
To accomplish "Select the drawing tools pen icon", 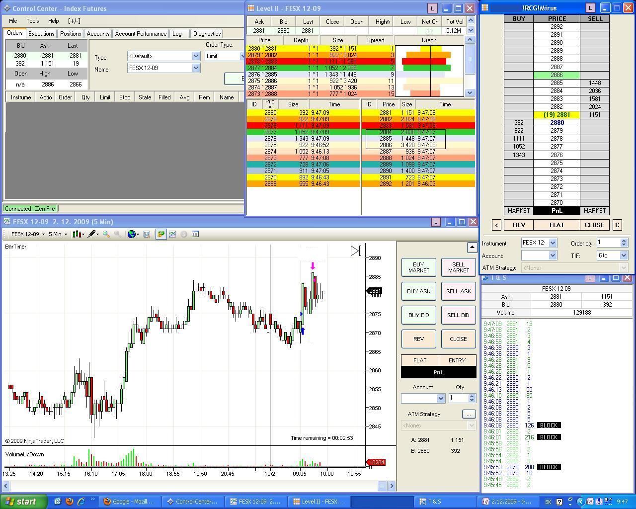I will [92, 234].
